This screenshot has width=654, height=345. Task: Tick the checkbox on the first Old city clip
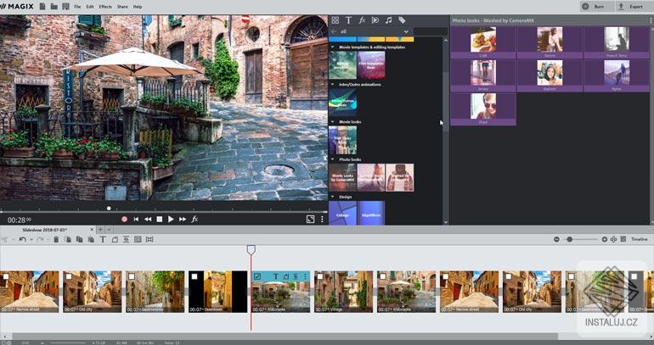(69, 276)
